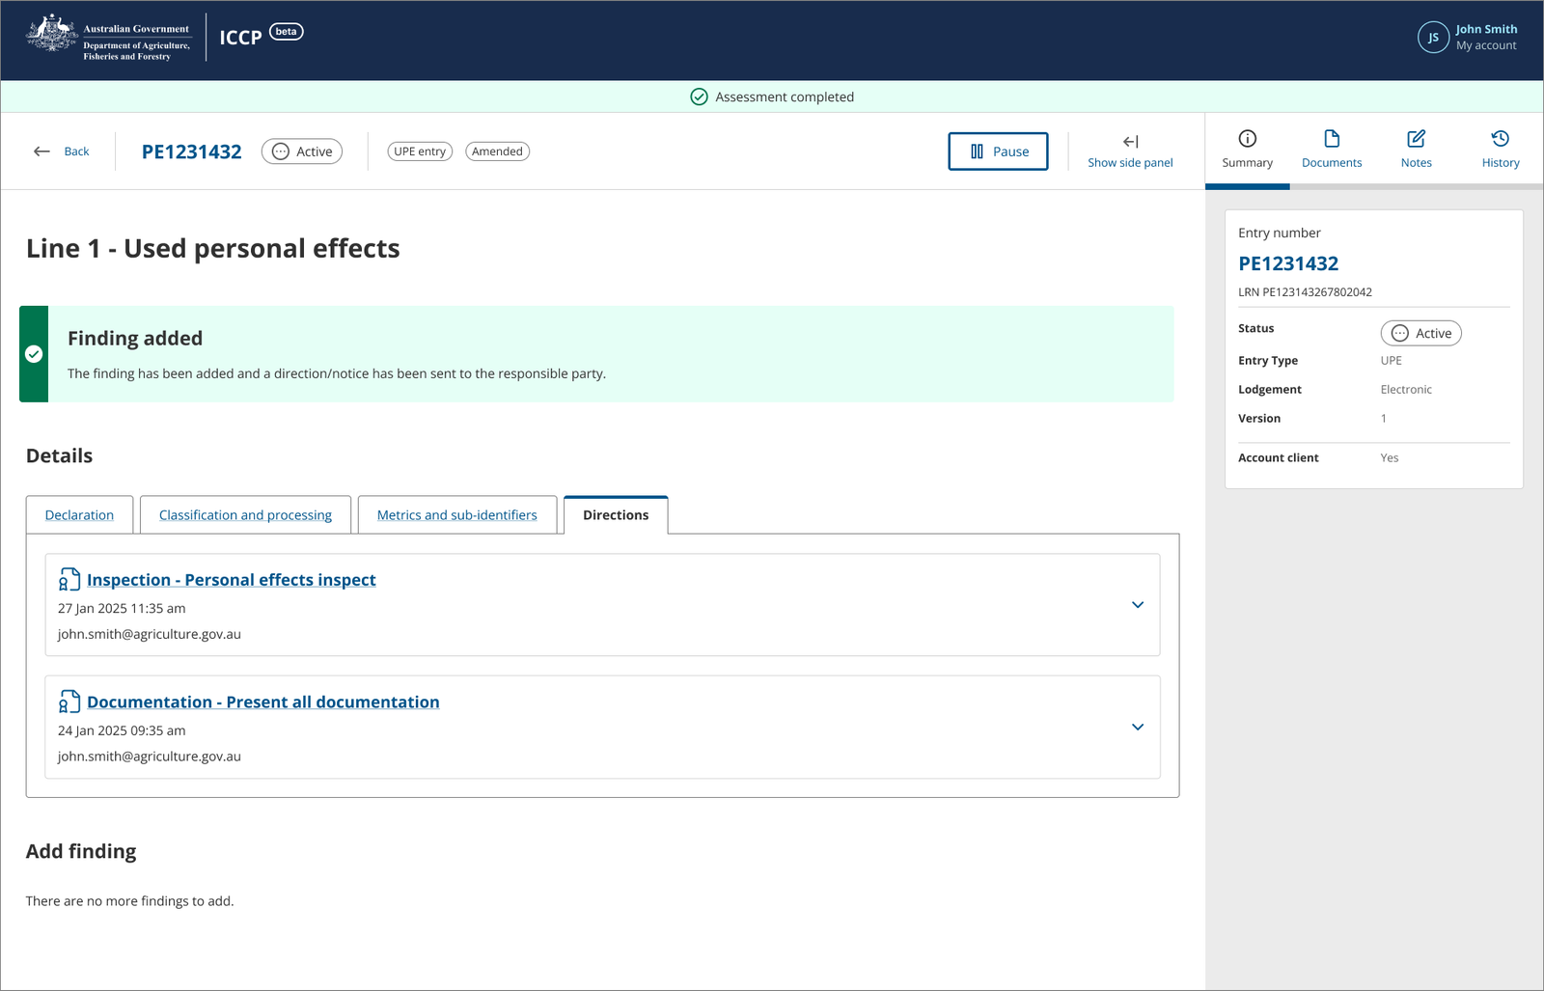Click the Inspection direction document icon
Image resolution: width=1544 pixels, height=991 pixels.
(69, 579)
